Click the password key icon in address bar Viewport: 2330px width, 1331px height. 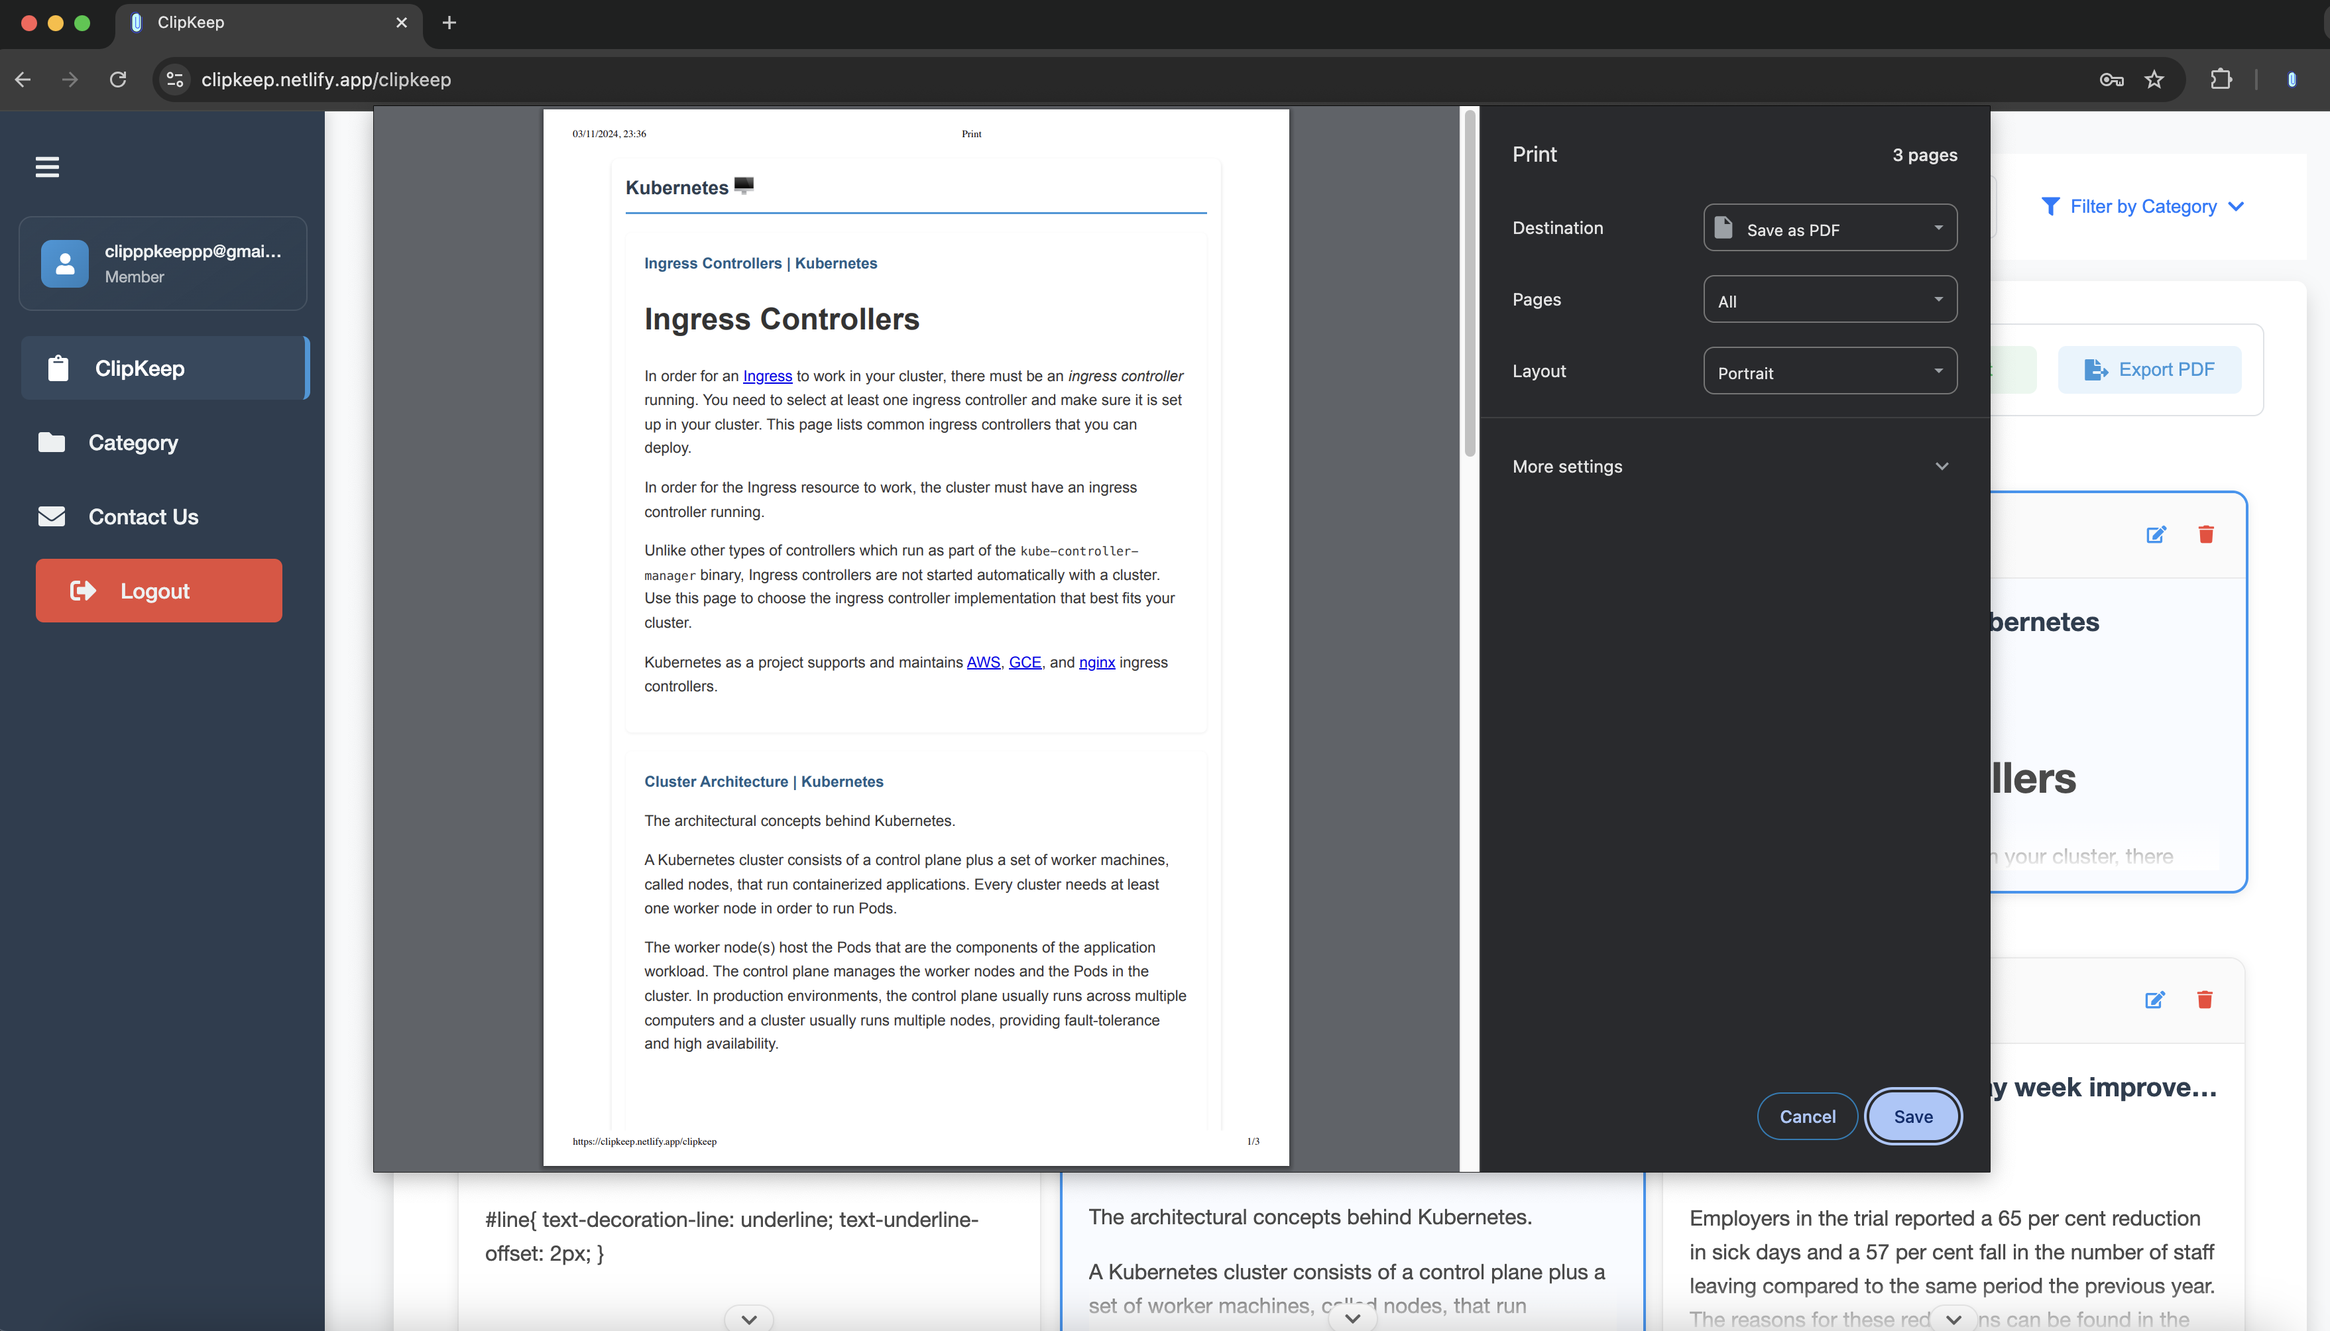(x=2111, y=80)
